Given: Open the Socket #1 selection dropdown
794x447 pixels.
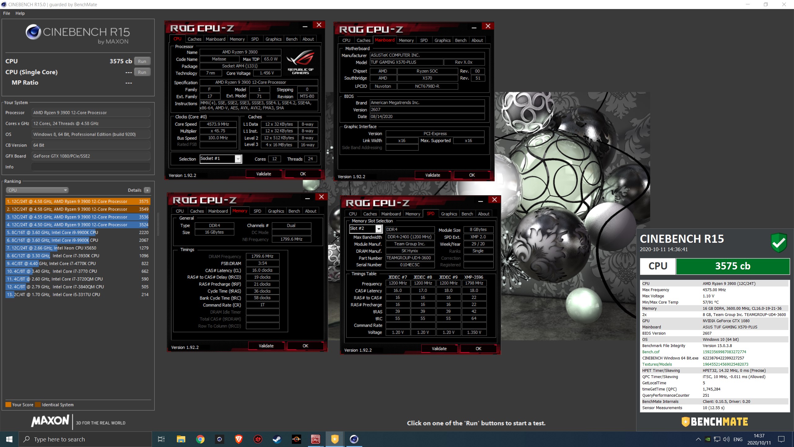Looking at the screenshot, I should coord(221,159).
